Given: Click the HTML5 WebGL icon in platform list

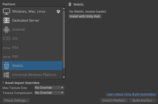Looking at the screenshot, I should [x=7, y=66].
